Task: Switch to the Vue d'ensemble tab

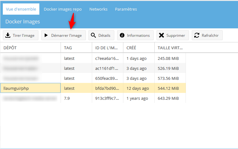Action: click(x=21, y=9)
